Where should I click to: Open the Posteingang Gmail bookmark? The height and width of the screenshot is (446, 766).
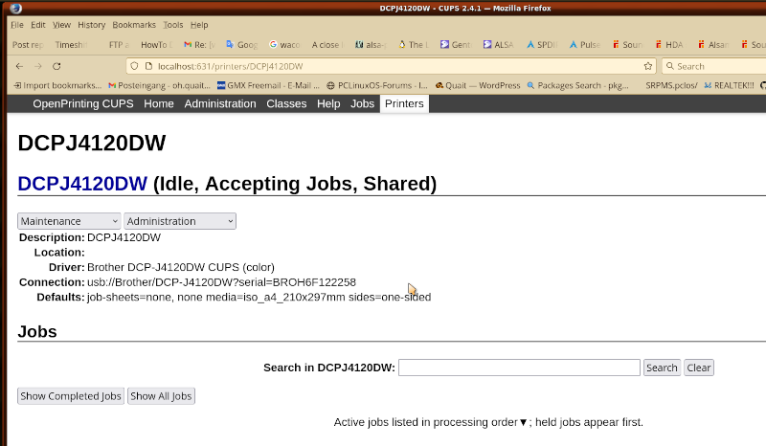coord(155,85)
